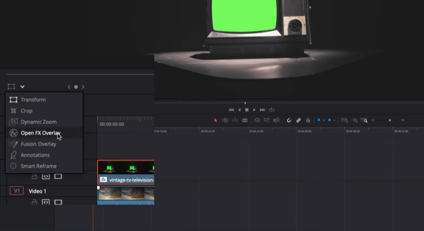Click the Video 1 track name
The height and width of the screenshot is (231, 424).
[37, 191]
